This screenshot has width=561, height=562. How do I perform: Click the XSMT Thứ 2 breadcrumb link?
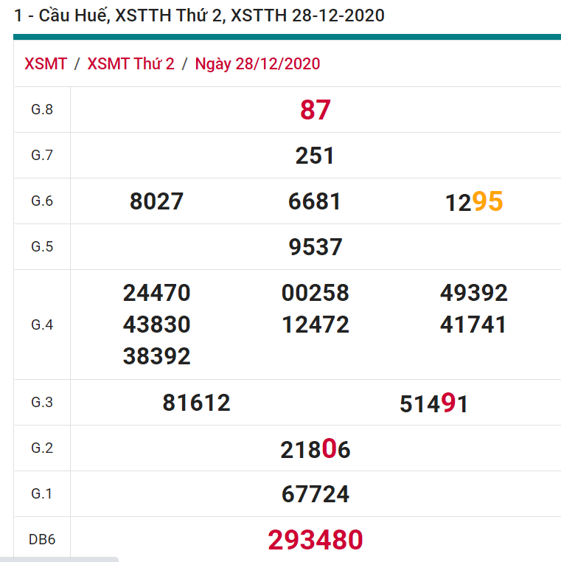[x=130, y=63]
